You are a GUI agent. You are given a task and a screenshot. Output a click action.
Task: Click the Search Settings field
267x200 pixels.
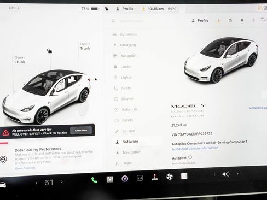tap(131, 21)
